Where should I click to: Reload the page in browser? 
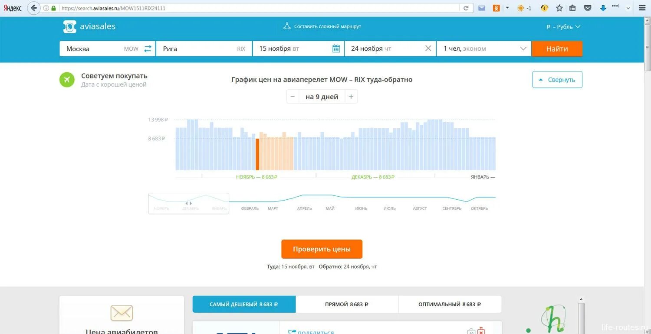tap(466, 8)
